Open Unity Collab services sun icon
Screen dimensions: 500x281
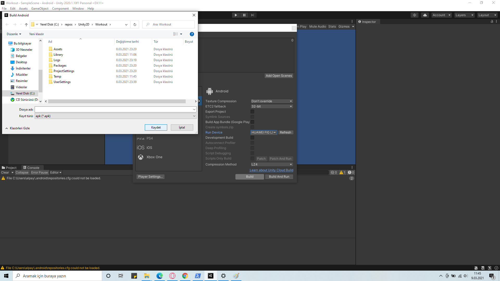(415, 15)
